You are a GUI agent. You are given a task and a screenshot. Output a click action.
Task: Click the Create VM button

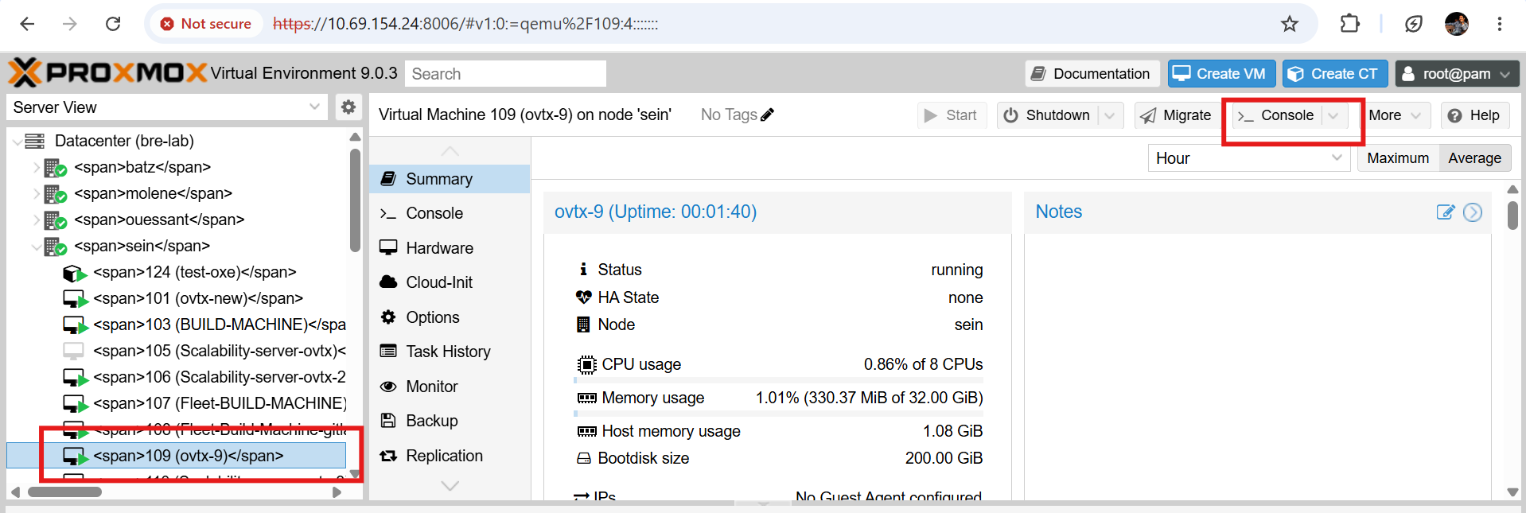pyautogui.click(x=1221, y=74)
